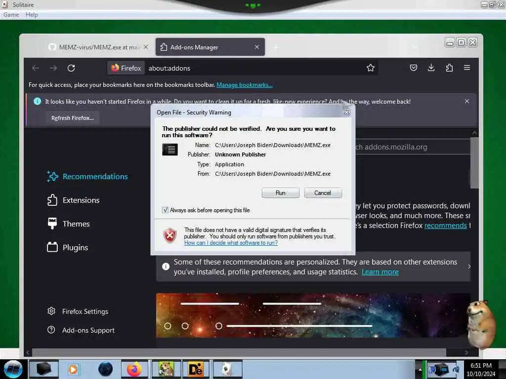Image resolution: width=506 pixels, height=379 pixels.
Task: Open the Extensions toolbar button
Action: [x=449, y=68]
